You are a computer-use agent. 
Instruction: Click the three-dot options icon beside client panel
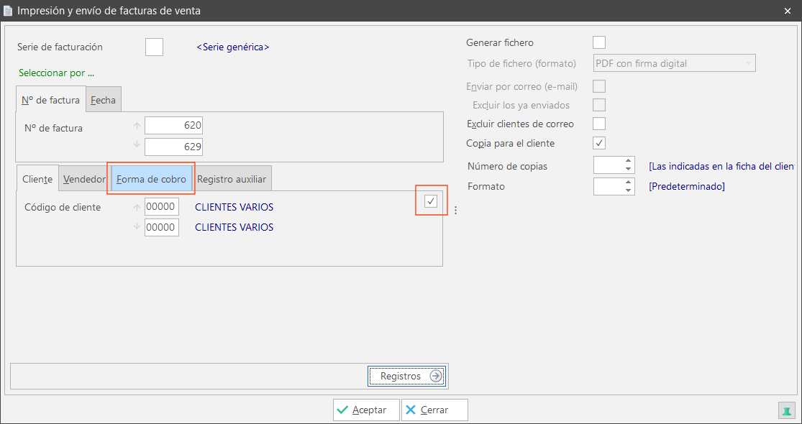click(x=456, y=210)
